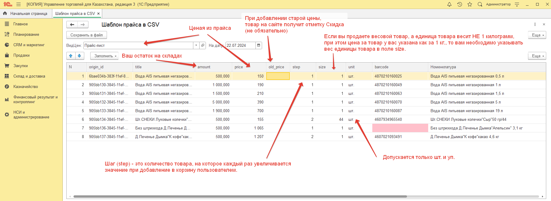This screenshot has width=551, height=201.
Task: Click the Сохранить в файл button
Action: click(x=86, y=35)
